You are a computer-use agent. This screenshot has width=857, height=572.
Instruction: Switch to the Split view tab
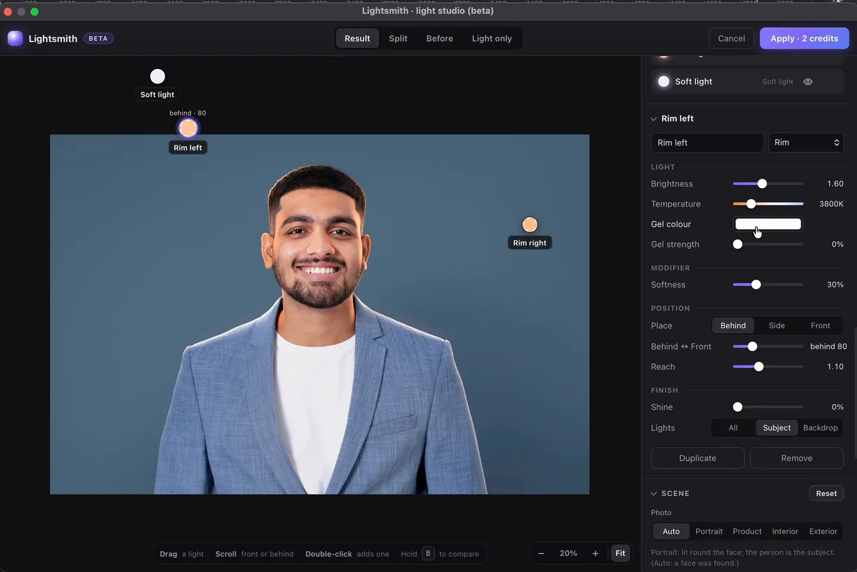(398, 39)
